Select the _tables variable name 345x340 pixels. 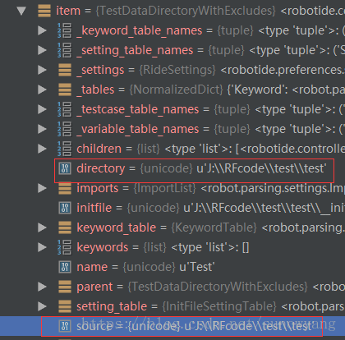95,90
